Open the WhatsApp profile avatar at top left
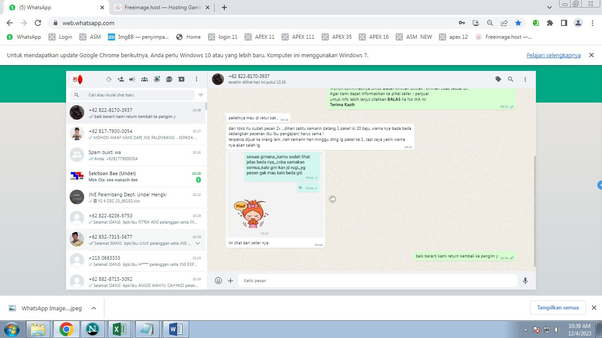602x338 pixels. click(77, 79)
